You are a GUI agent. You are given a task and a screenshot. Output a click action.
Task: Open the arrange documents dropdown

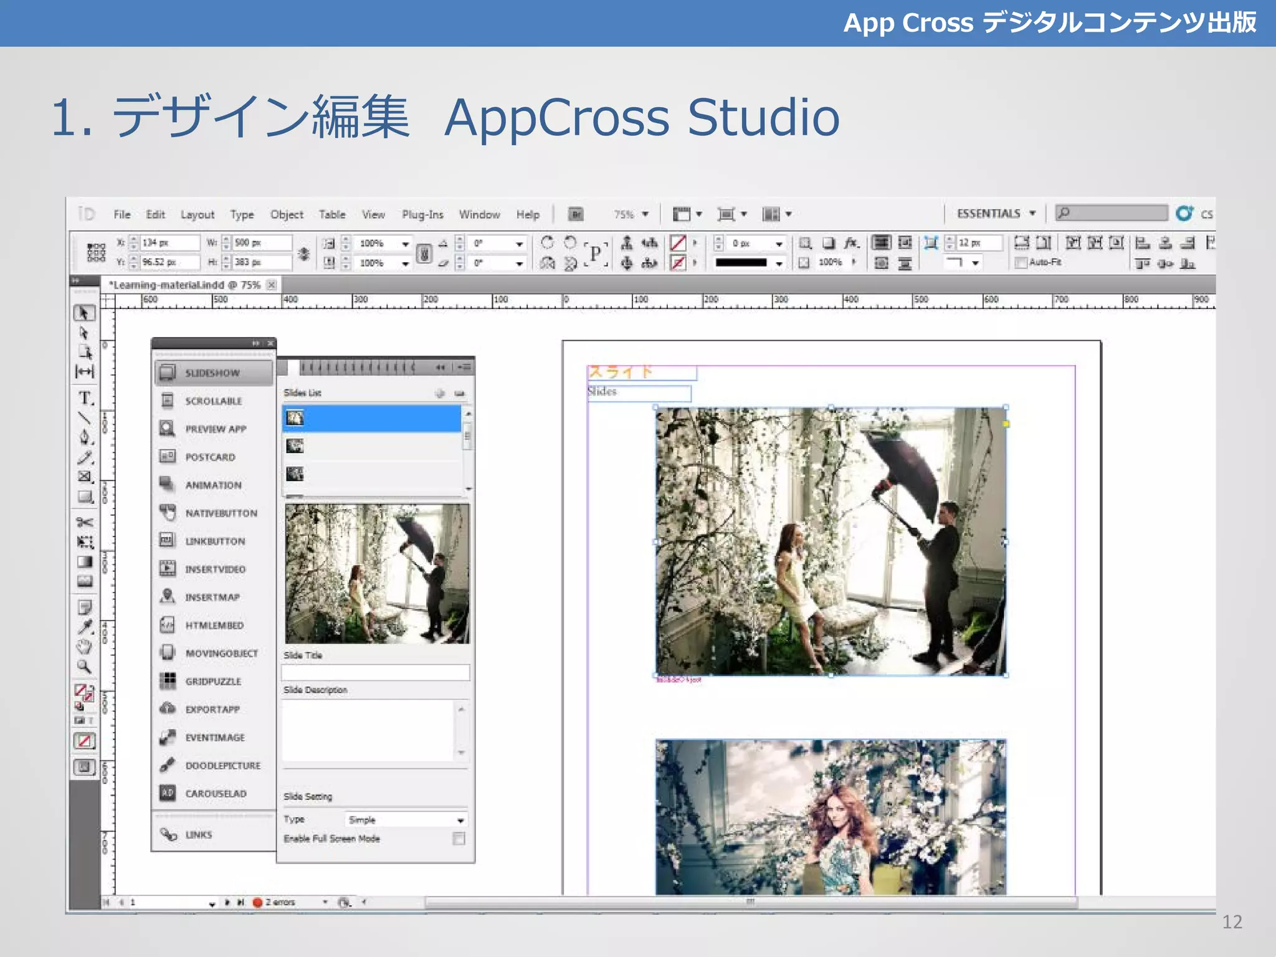pos(777,214)
